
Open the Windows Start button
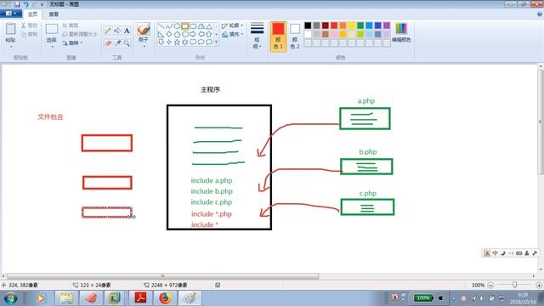10,298
